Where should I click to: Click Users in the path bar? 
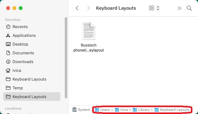(105, 110)
